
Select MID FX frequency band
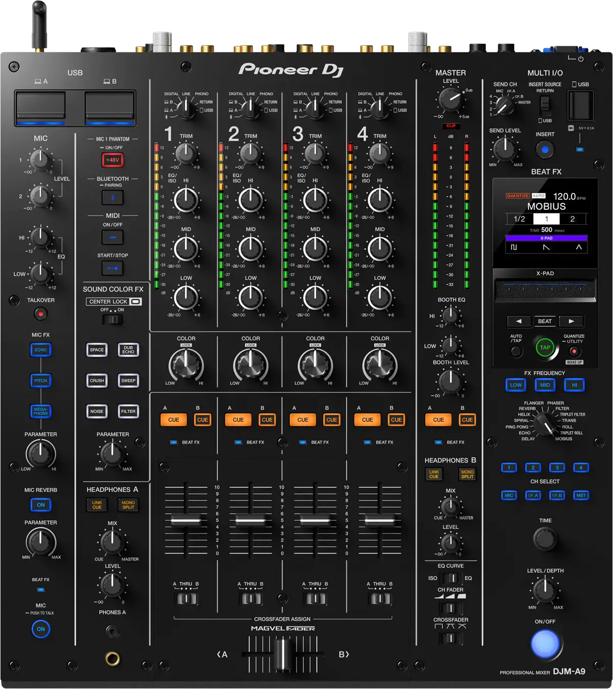pos(545,385)
